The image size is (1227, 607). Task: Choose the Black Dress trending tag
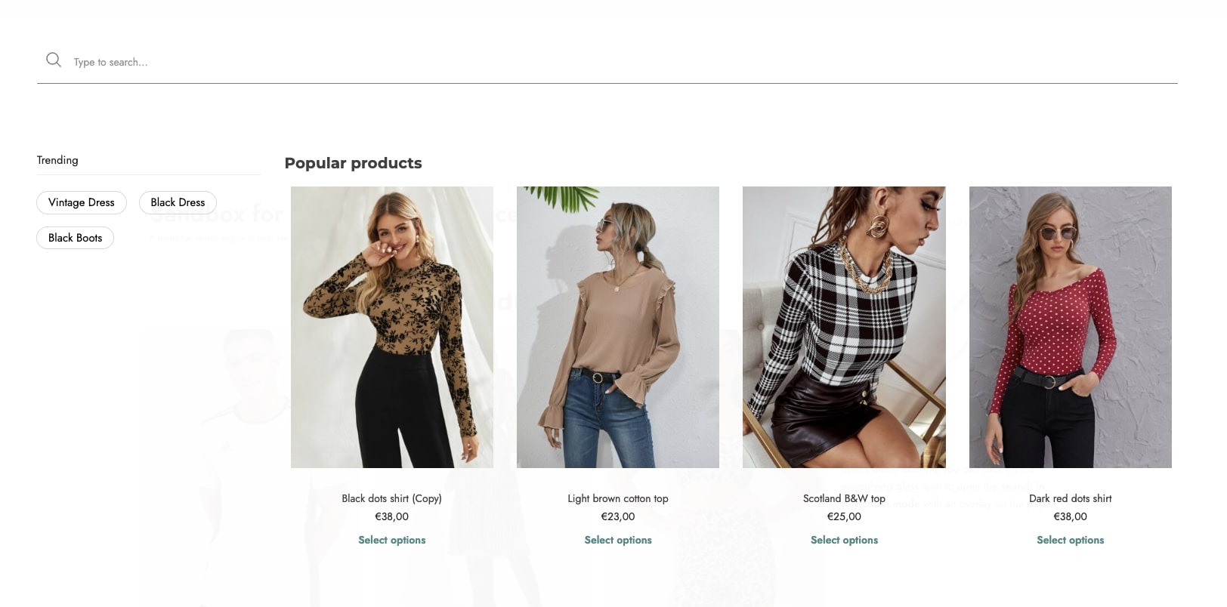(x=178, y=202)
